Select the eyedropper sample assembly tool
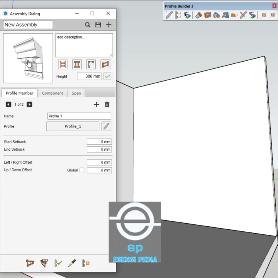Viewport: 278px width, 278px height. coord(72,263)
